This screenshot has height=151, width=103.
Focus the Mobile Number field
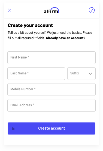(x=51, y=90)
